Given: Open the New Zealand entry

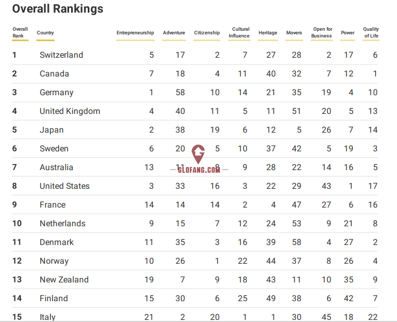Looking at the screenshot, I should tap(64, 280).
